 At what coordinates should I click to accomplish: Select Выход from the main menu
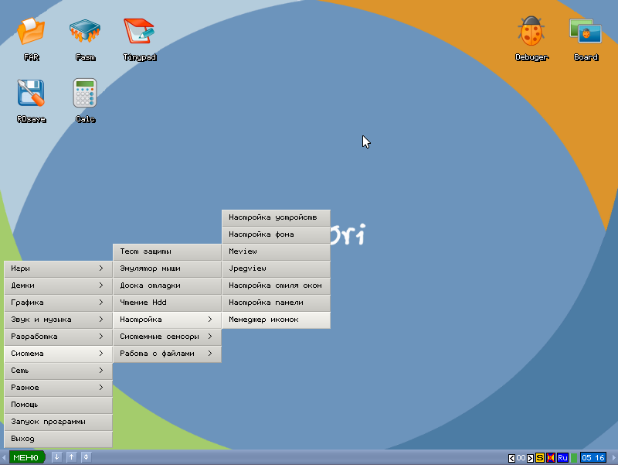click(x=58, y=439)
